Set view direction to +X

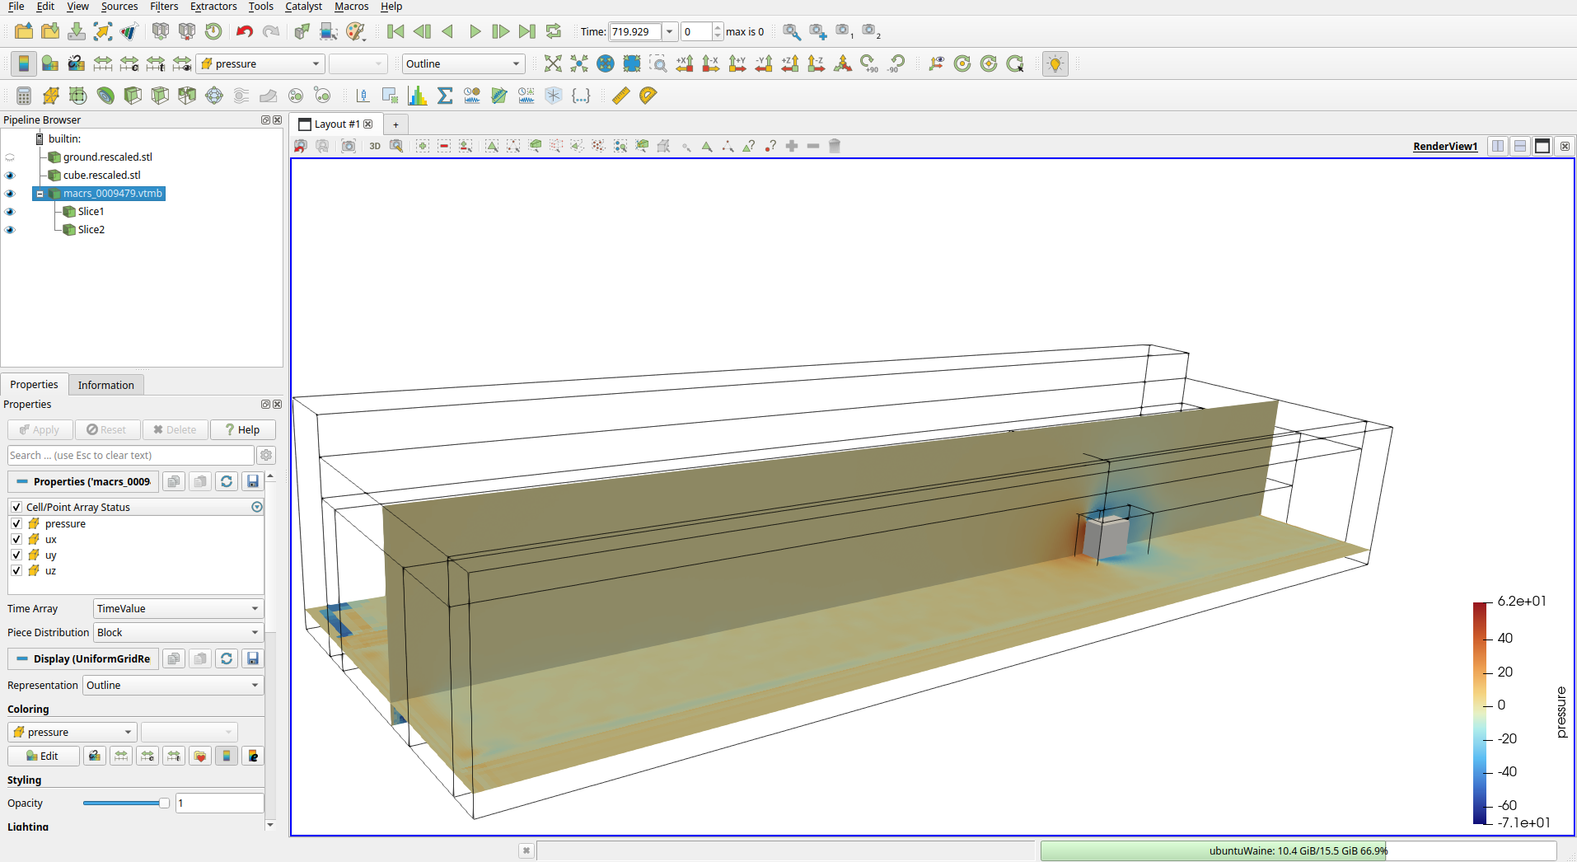tap(685, 63)
